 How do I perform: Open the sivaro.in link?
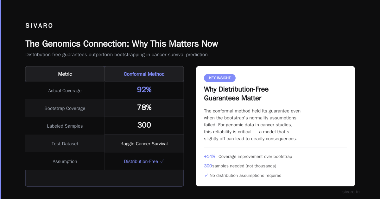351,192
